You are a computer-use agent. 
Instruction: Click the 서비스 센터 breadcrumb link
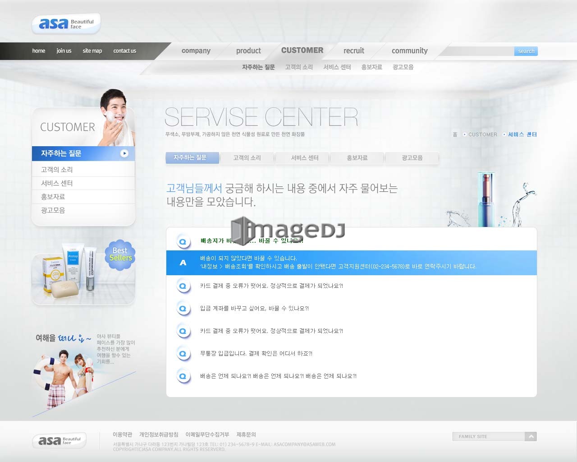click(522, 134)
